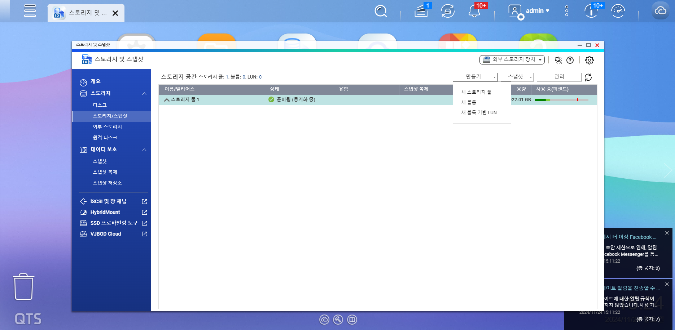Open the search magnifier in top bar

(x=380, y=11)
